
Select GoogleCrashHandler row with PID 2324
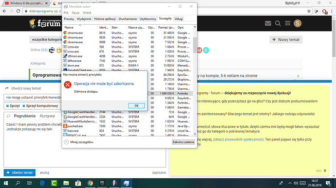(x=128, y=117)
